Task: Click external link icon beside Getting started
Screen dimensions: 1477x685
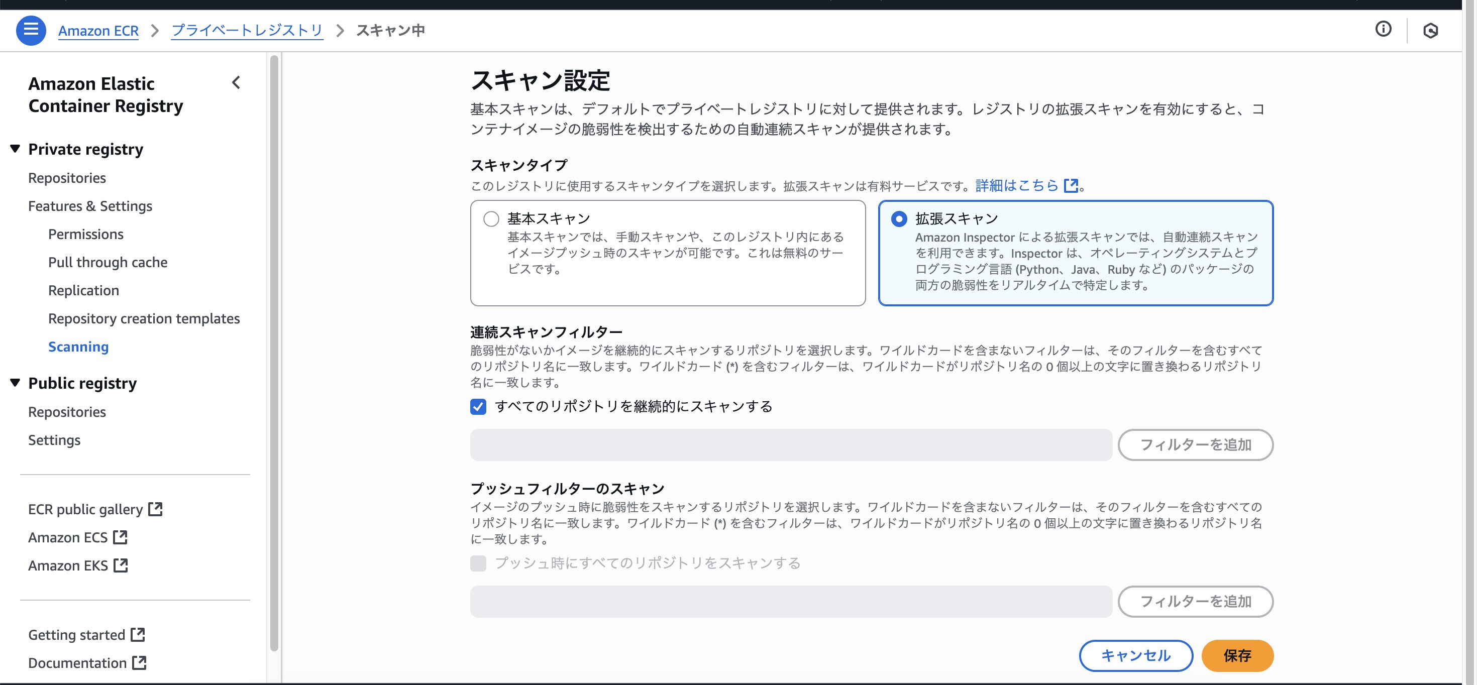Action: (138, 635)
